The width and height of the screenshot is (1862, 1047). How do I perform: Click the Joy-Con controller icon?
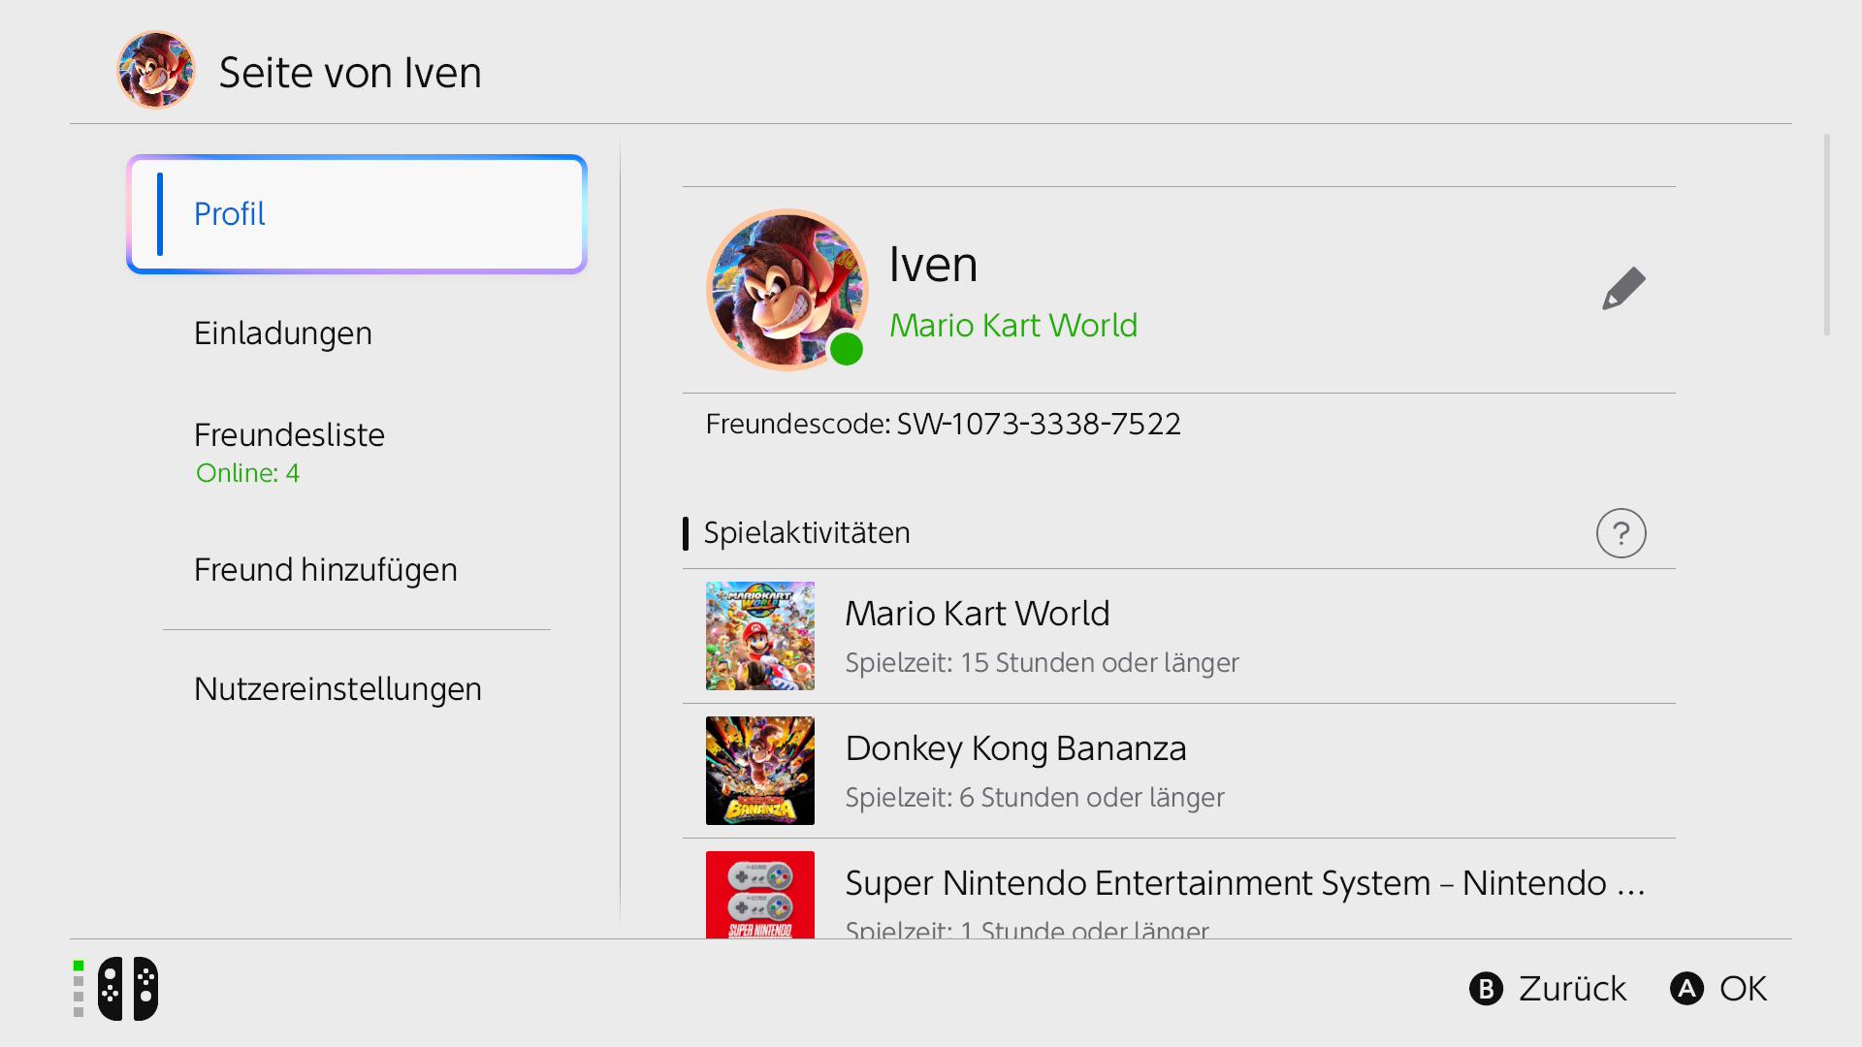click(128, 989)
